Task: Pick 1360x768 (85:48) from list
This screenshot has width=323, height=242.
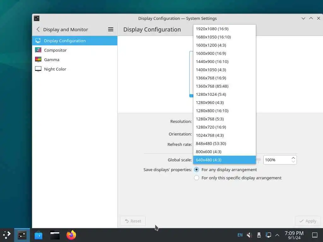Action: tap(225, 86)
